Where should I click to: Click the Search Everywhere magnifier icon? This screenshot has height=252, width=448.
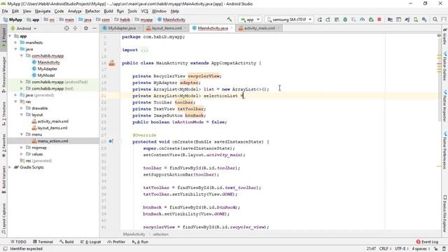(x=435, y=20)
